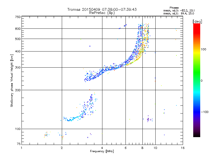Click y-axis tick label '100'
The width and height of the screenshot is (215, 161).
pos(18,129)
